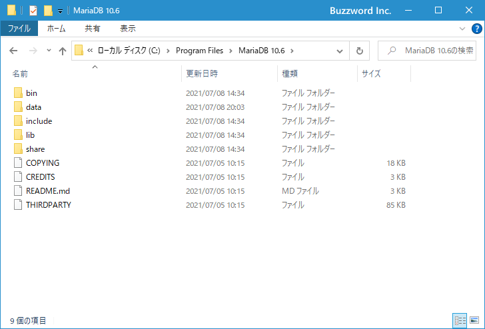The height and width of the screenshot is (329, 485).
Task: Select the data folder name
Action: (34, 107)
